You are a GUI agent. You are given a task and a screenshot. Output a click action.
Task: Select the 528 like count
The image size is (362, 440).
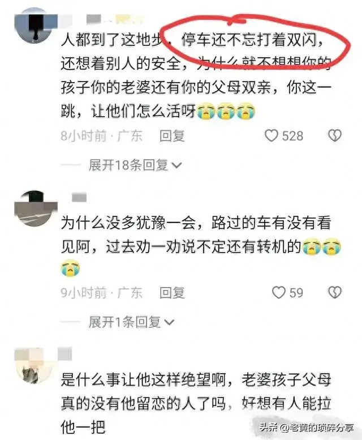292,136
